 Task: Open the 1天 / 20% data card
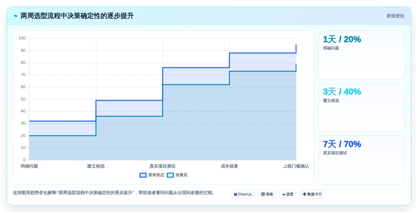click(x=362, y=55)
